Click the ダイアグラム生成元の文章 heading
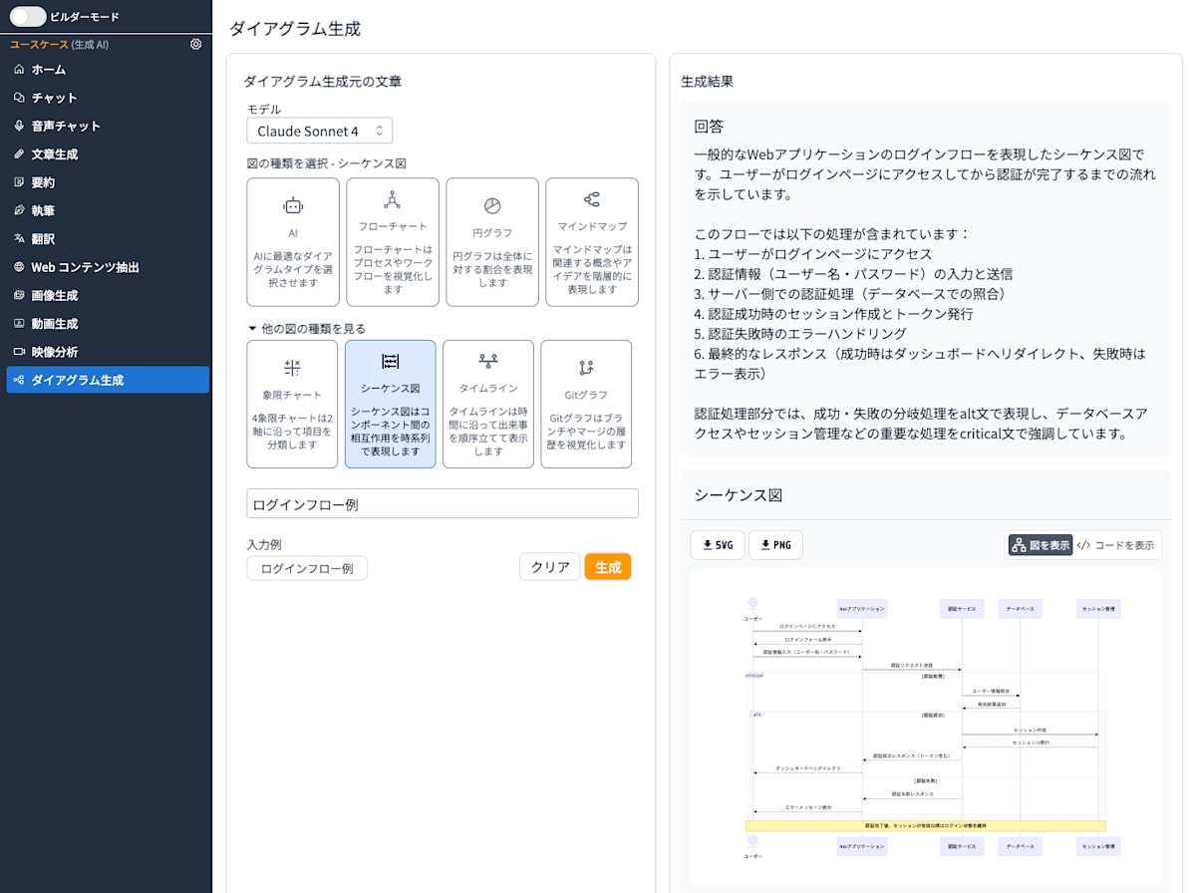The height and width of the screenshot is (893, 1196). tap(323, 81)
